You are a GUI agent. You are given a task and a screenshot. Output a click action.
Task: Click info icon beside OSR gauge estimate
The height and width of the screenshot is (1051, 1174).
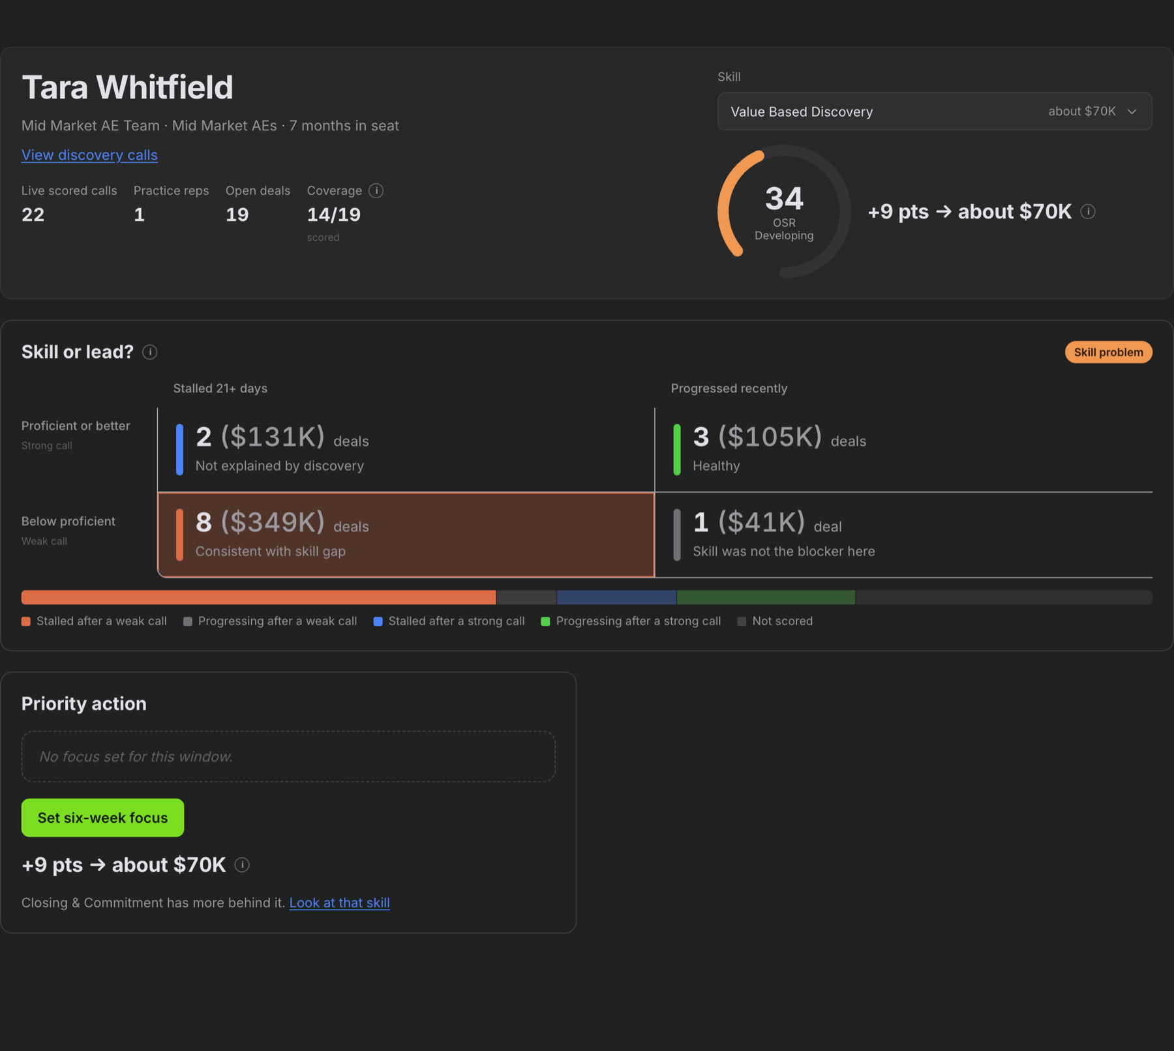point(1088,211)
